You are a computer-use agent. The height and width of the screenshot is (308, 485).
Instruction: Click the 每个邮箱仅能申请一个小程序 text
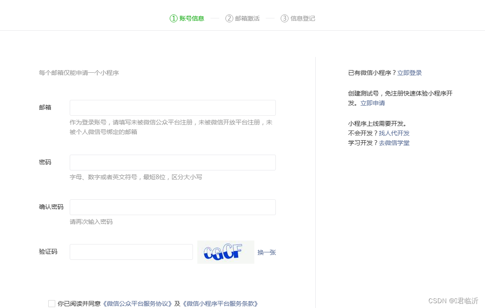[79, 73]
